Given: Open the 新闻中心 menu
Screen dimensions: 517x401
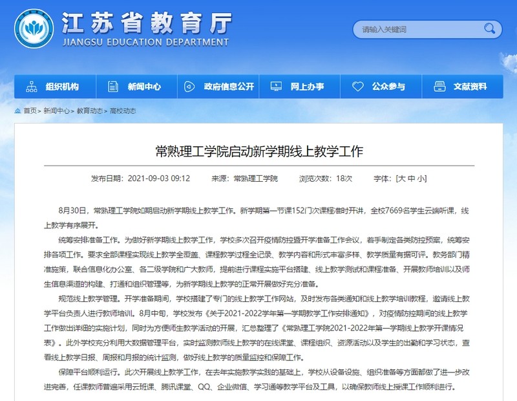Looking at the screenshot, I should [137, 87].
